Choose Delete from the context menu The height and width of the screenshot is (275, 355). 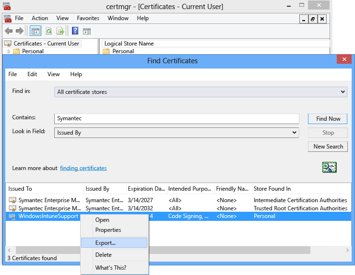114,255
